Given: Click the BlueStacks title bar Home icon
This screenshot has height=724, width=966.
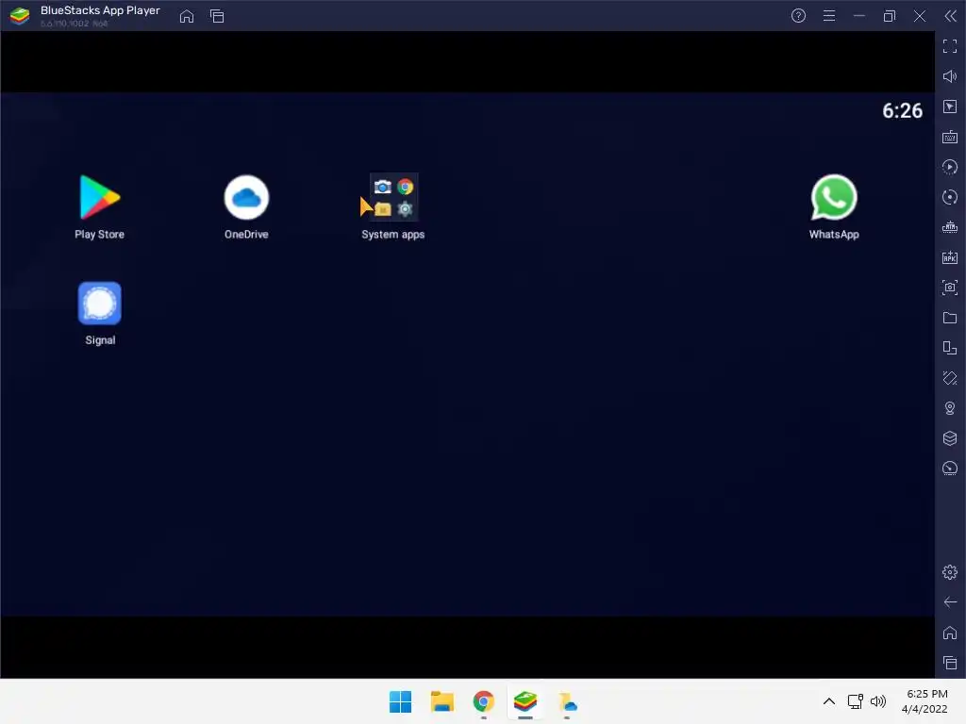Looking at the screenshot, I should pyautogui.click(x=187, y=16).
